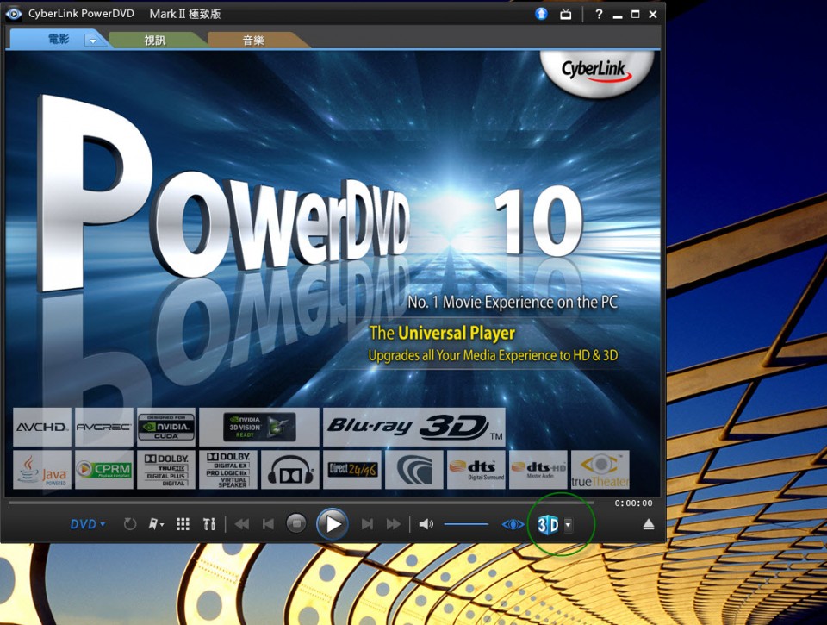Click the Mark II 極致版 title text
827x625 pixels.
(x=185, y=15)
